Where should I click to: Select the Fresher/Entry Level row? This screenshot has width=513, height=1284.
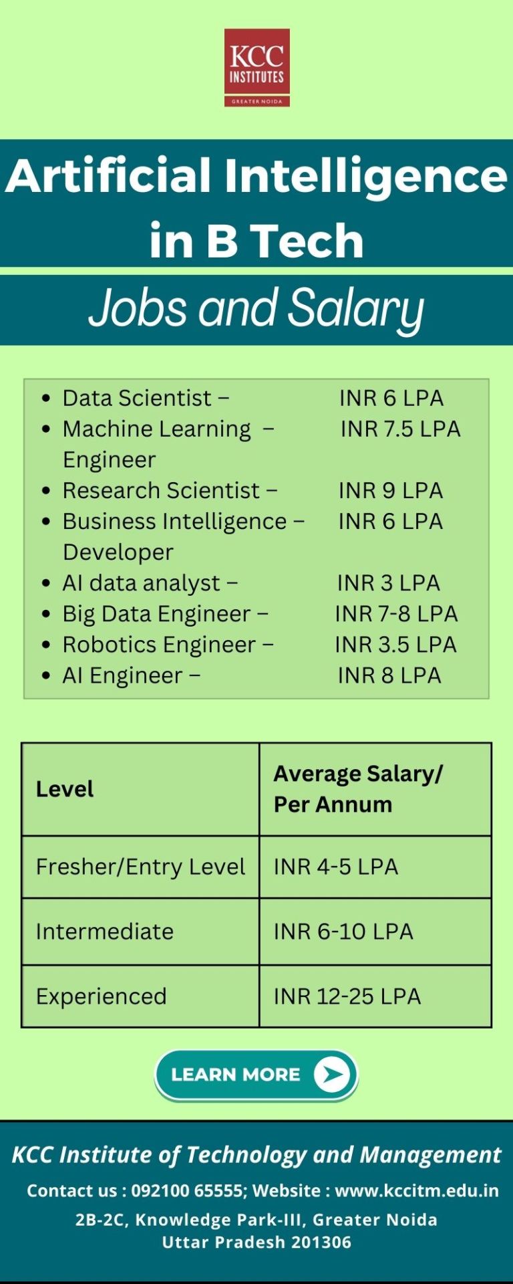(256, 867)
